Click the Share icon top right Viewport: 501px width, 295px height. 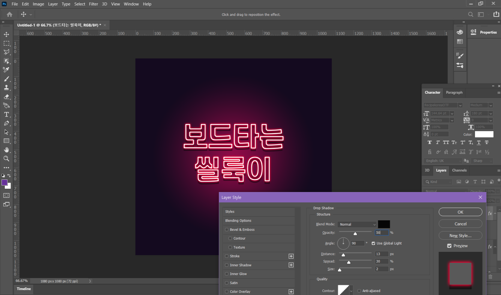coord(496,14)
